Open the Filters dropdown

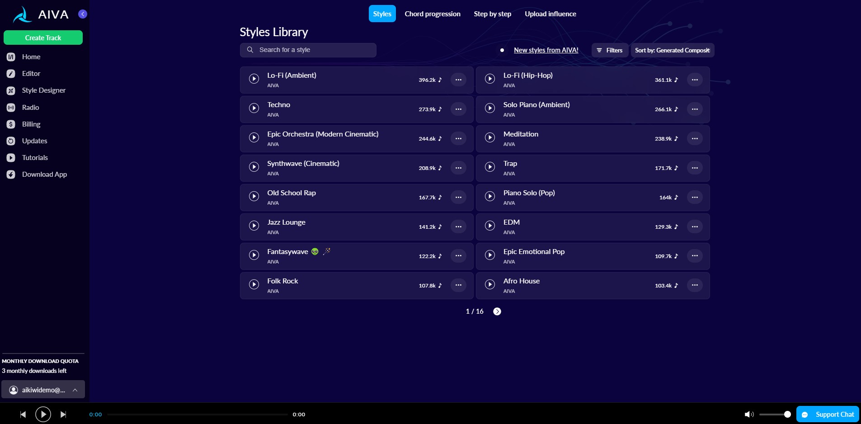(610, 50)
